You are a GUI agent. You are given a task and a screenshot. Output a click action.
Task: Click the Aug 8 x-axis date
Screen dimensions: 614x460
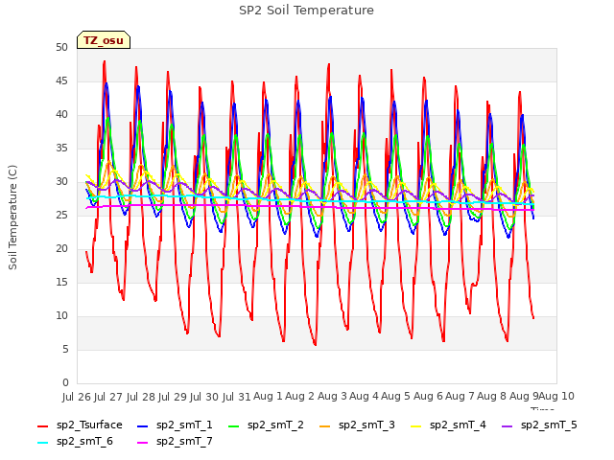[x=492, y=397]
